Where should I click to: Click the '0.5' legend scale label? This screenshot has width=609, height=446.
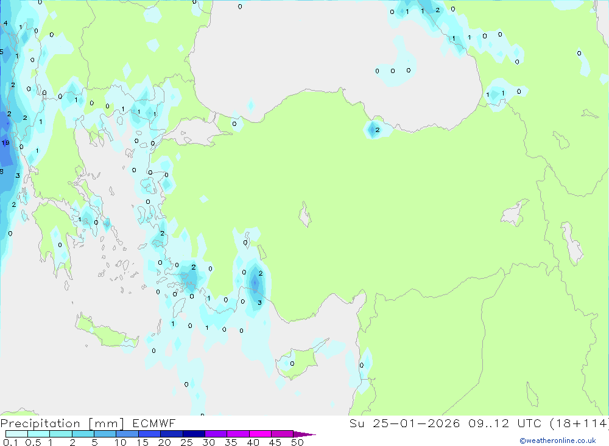(33, 442)
